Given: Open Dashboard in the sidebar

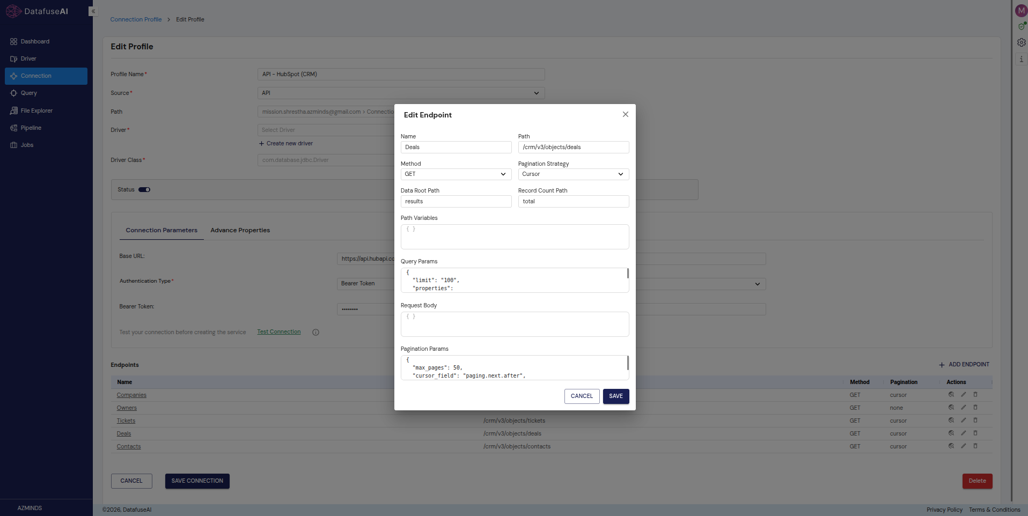Looking at the screenshot, I should [46, 41].
